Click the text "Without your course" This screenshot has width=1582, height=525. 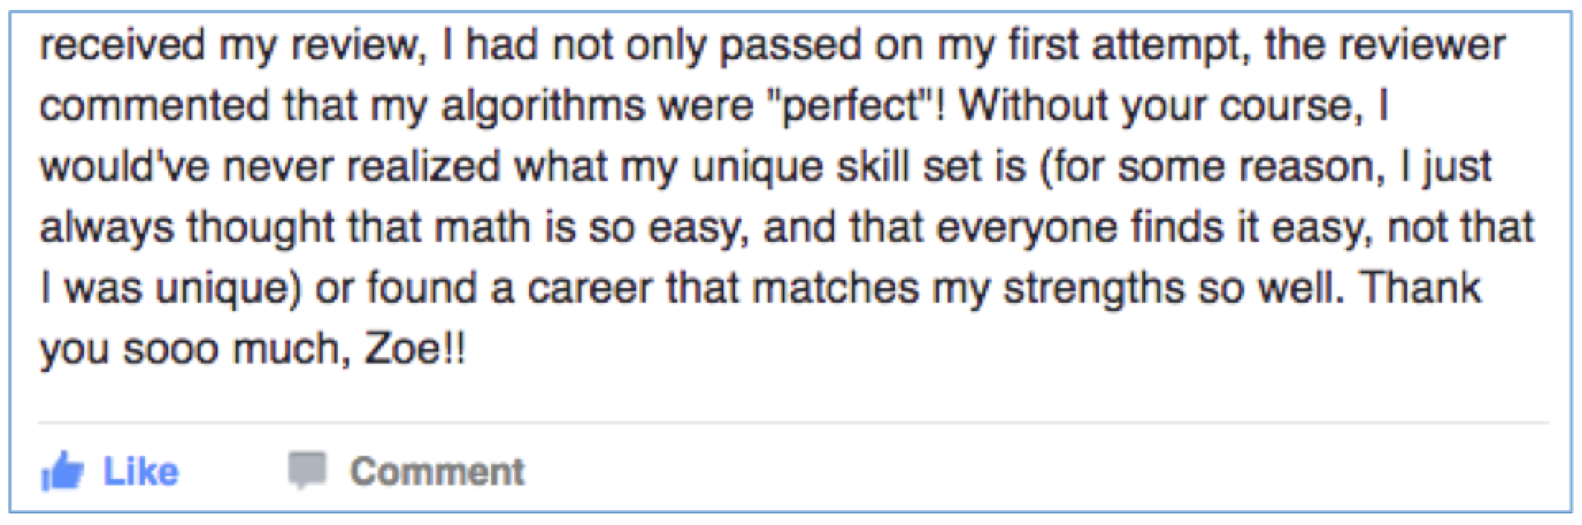pyautogui.click(x=1157, y=105)
